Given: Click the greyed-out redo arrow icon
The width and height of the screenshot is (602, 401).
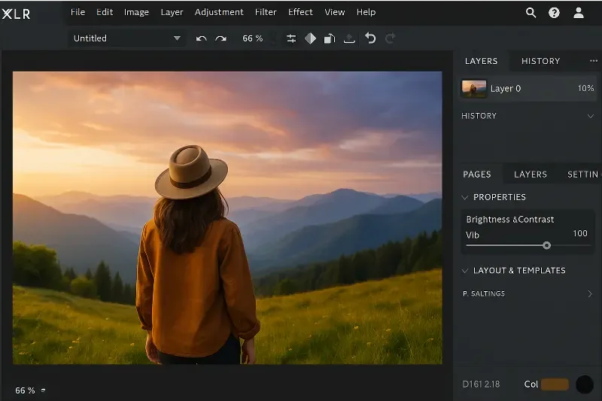Looking at the screenshot, I should (390, 38).
